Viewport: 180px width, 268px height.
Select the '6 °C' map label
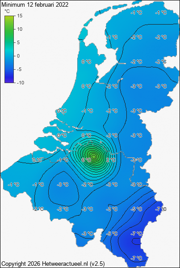pos(86,160)
